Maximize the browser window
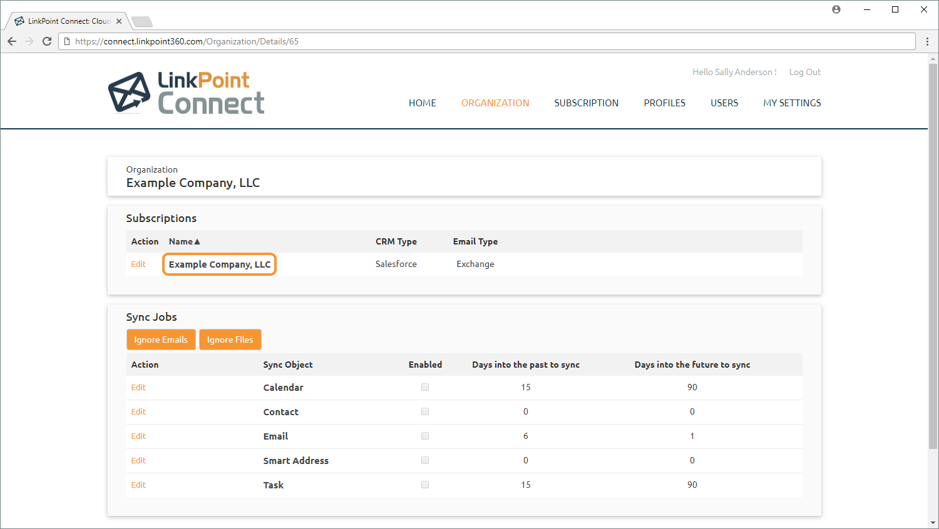Image resolution: width=939 pixels, height=529 pixels. coord(895,9)
